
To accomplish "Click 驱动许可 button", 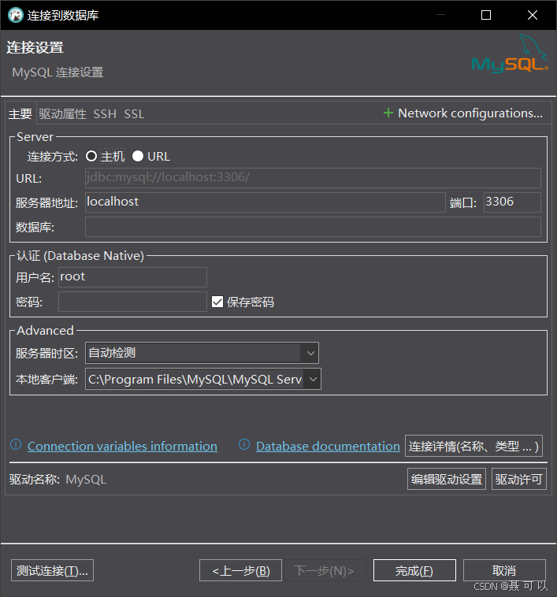I will click(x=519, y=479).
